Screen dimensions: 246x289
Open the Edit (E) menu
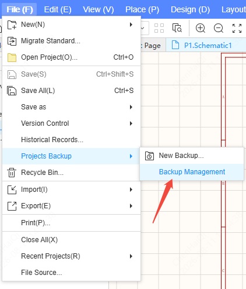pos(58,9)
